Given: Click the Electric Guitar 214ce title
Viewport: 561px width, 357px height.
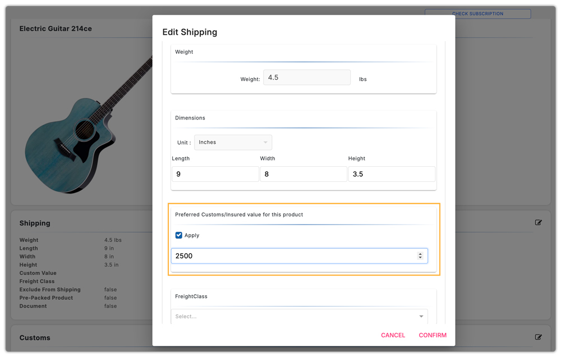Looking at the screenshot, I should (x=54, y=28).
